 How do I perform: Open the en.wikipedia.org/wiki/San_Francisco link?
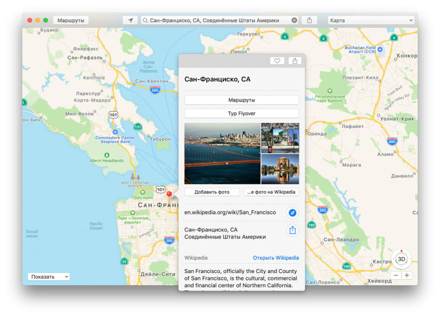[x=230, y=212]
